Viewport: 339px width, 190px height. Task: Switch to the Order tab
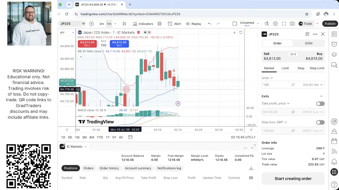[x=277, y=43]
